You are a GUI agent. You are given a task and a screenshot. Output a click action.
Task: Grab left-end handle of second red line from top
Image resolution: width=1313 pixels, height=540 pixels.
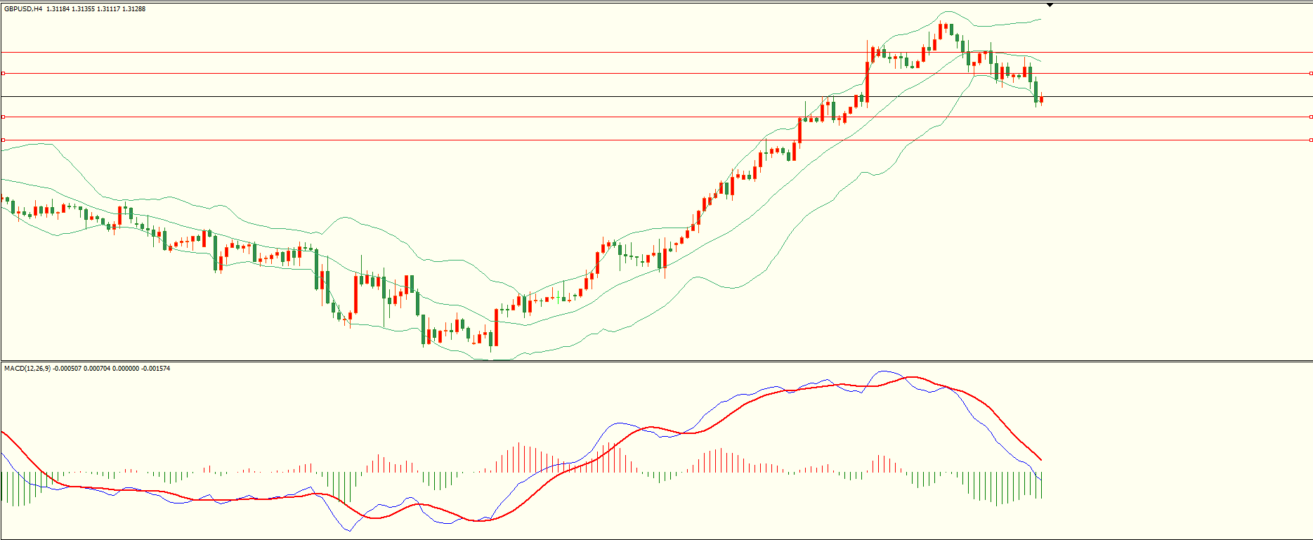click(3, 73)
